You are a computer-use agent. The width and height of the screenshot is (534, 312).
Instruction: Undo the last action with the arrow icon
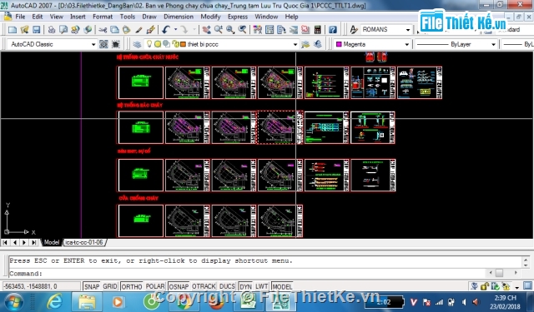pos(166,30)
